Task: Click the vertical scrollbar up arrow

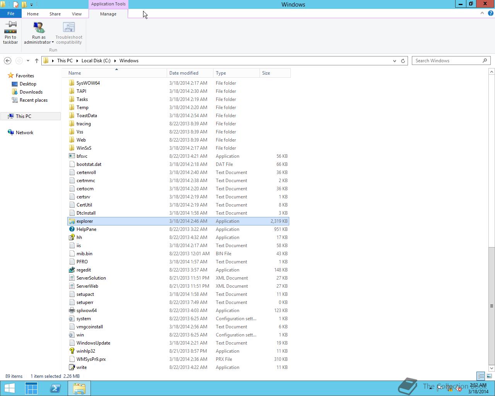Action: (492, 72)
